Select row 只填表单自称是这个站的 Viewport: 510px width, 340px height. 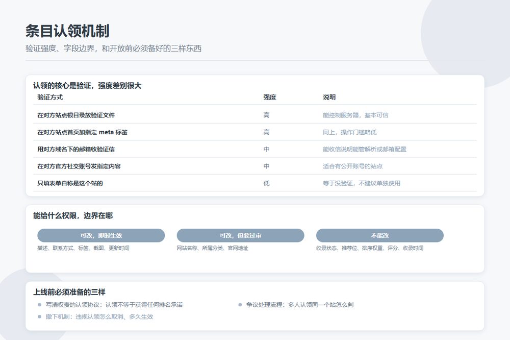[255, 183]
